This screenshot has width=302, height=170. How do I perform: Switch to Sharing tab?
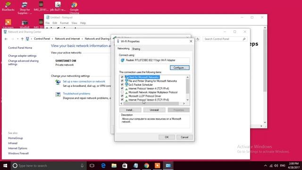pos(136,49)
